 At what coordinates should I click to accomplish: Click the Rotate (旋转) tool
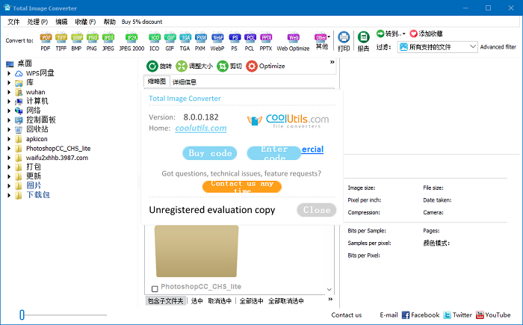158,66
